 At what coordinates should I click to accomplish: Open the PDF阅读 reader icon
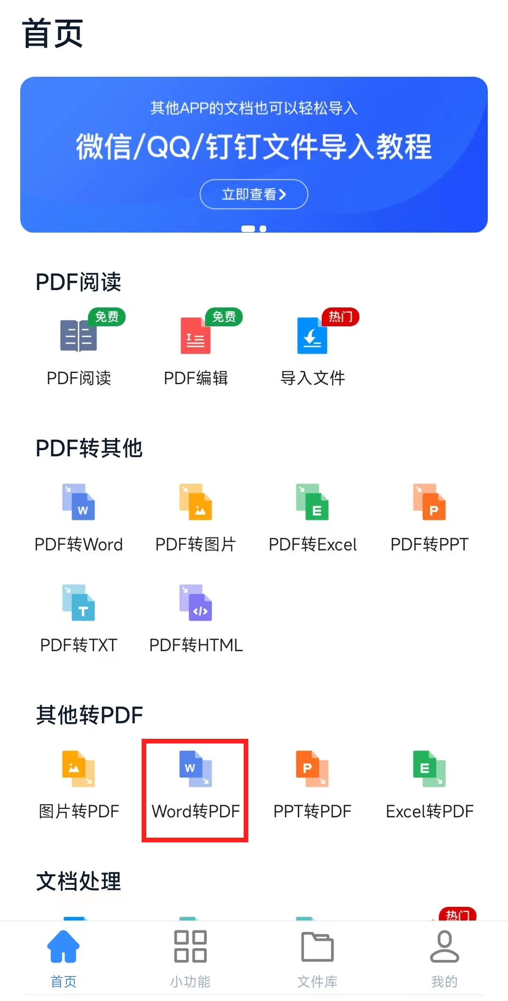point(79,336)
